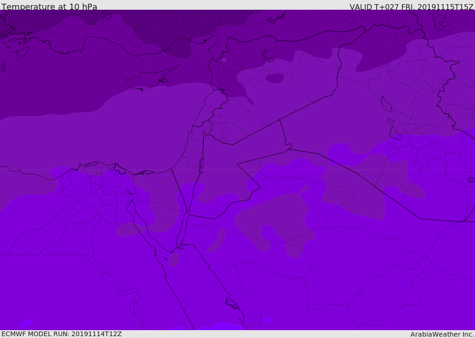The width and height of the screenshot is (475, 338).
Task: Click the 'Temperature at 10 hPa' title text
Action: click(49, 6)
